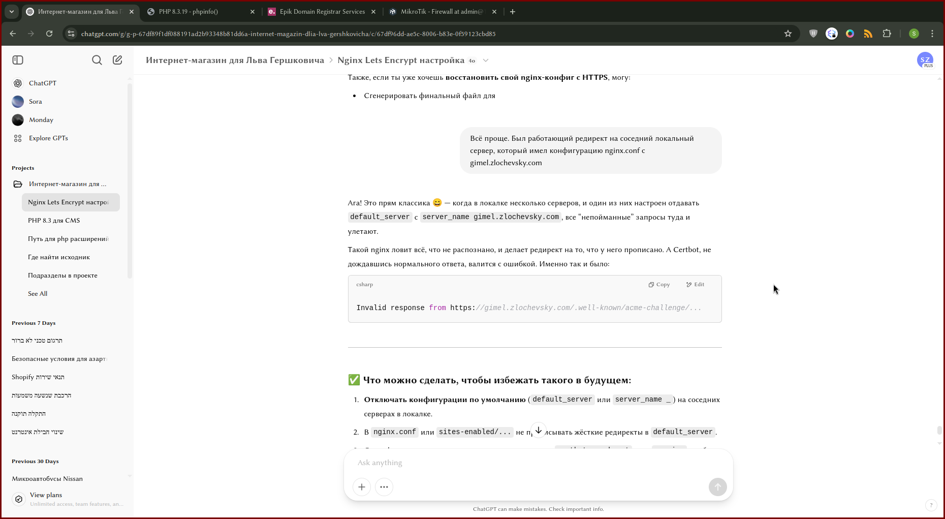This screenshot has width=945, height=519.
Task: Start a new chat with pencil icon
Action: pos(117,60)
